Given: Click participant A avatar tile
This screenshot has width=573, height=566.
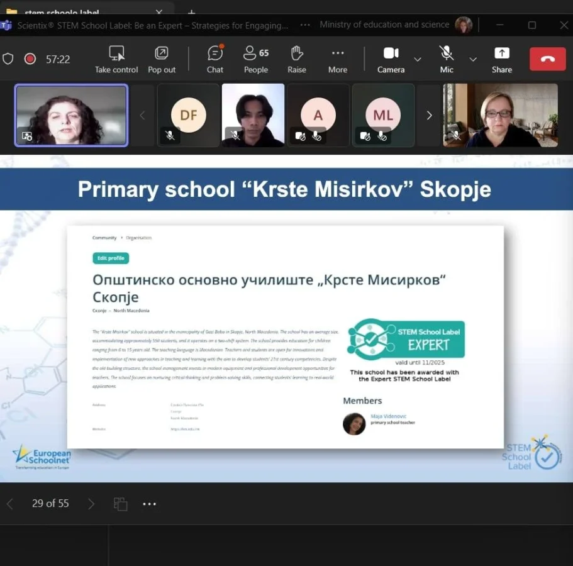Looking at the screenshot, I should coord(318,115).
